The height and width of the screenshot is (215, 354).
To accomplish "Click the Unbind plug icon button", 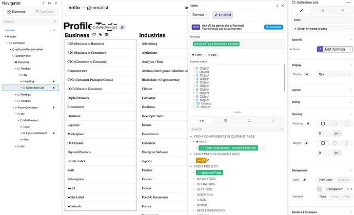I will (223, 15).
